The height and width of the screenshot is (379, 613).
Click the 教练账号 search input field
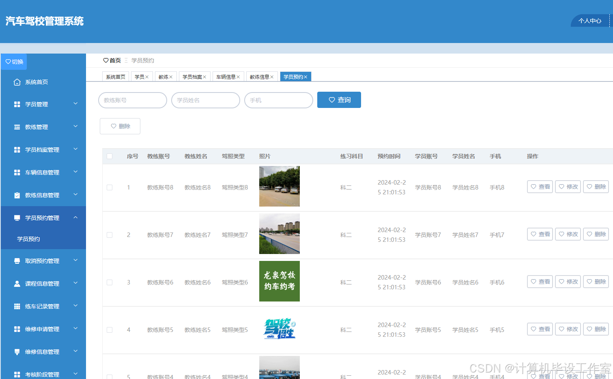click(x=133, y=100)
